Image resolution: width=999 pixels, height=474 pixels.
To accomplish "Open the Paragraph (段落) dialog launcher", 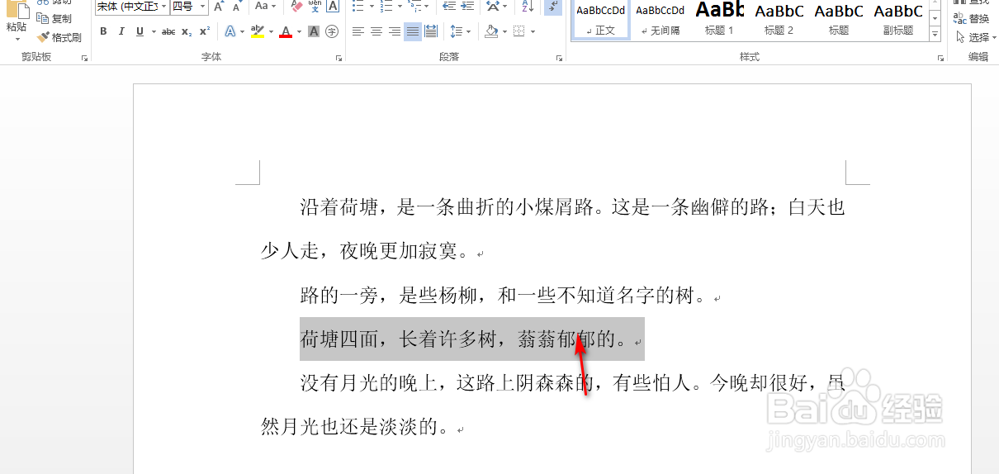I will (x=559, y=58).
